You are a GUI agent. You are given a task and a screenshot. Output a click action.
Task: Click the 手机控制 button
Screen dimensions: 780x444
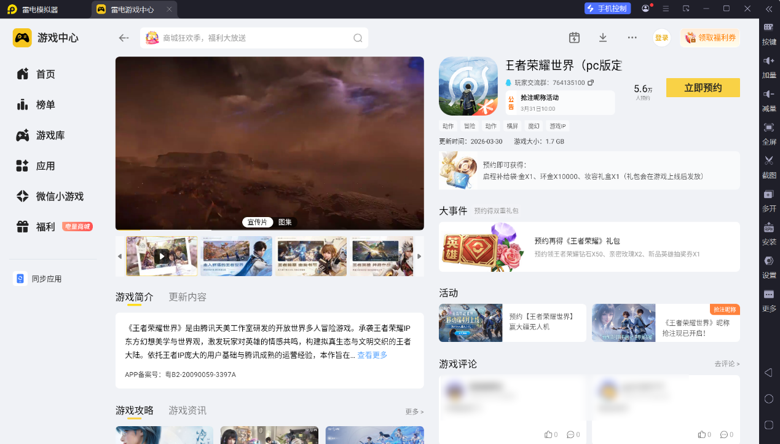tap(607, 9)
